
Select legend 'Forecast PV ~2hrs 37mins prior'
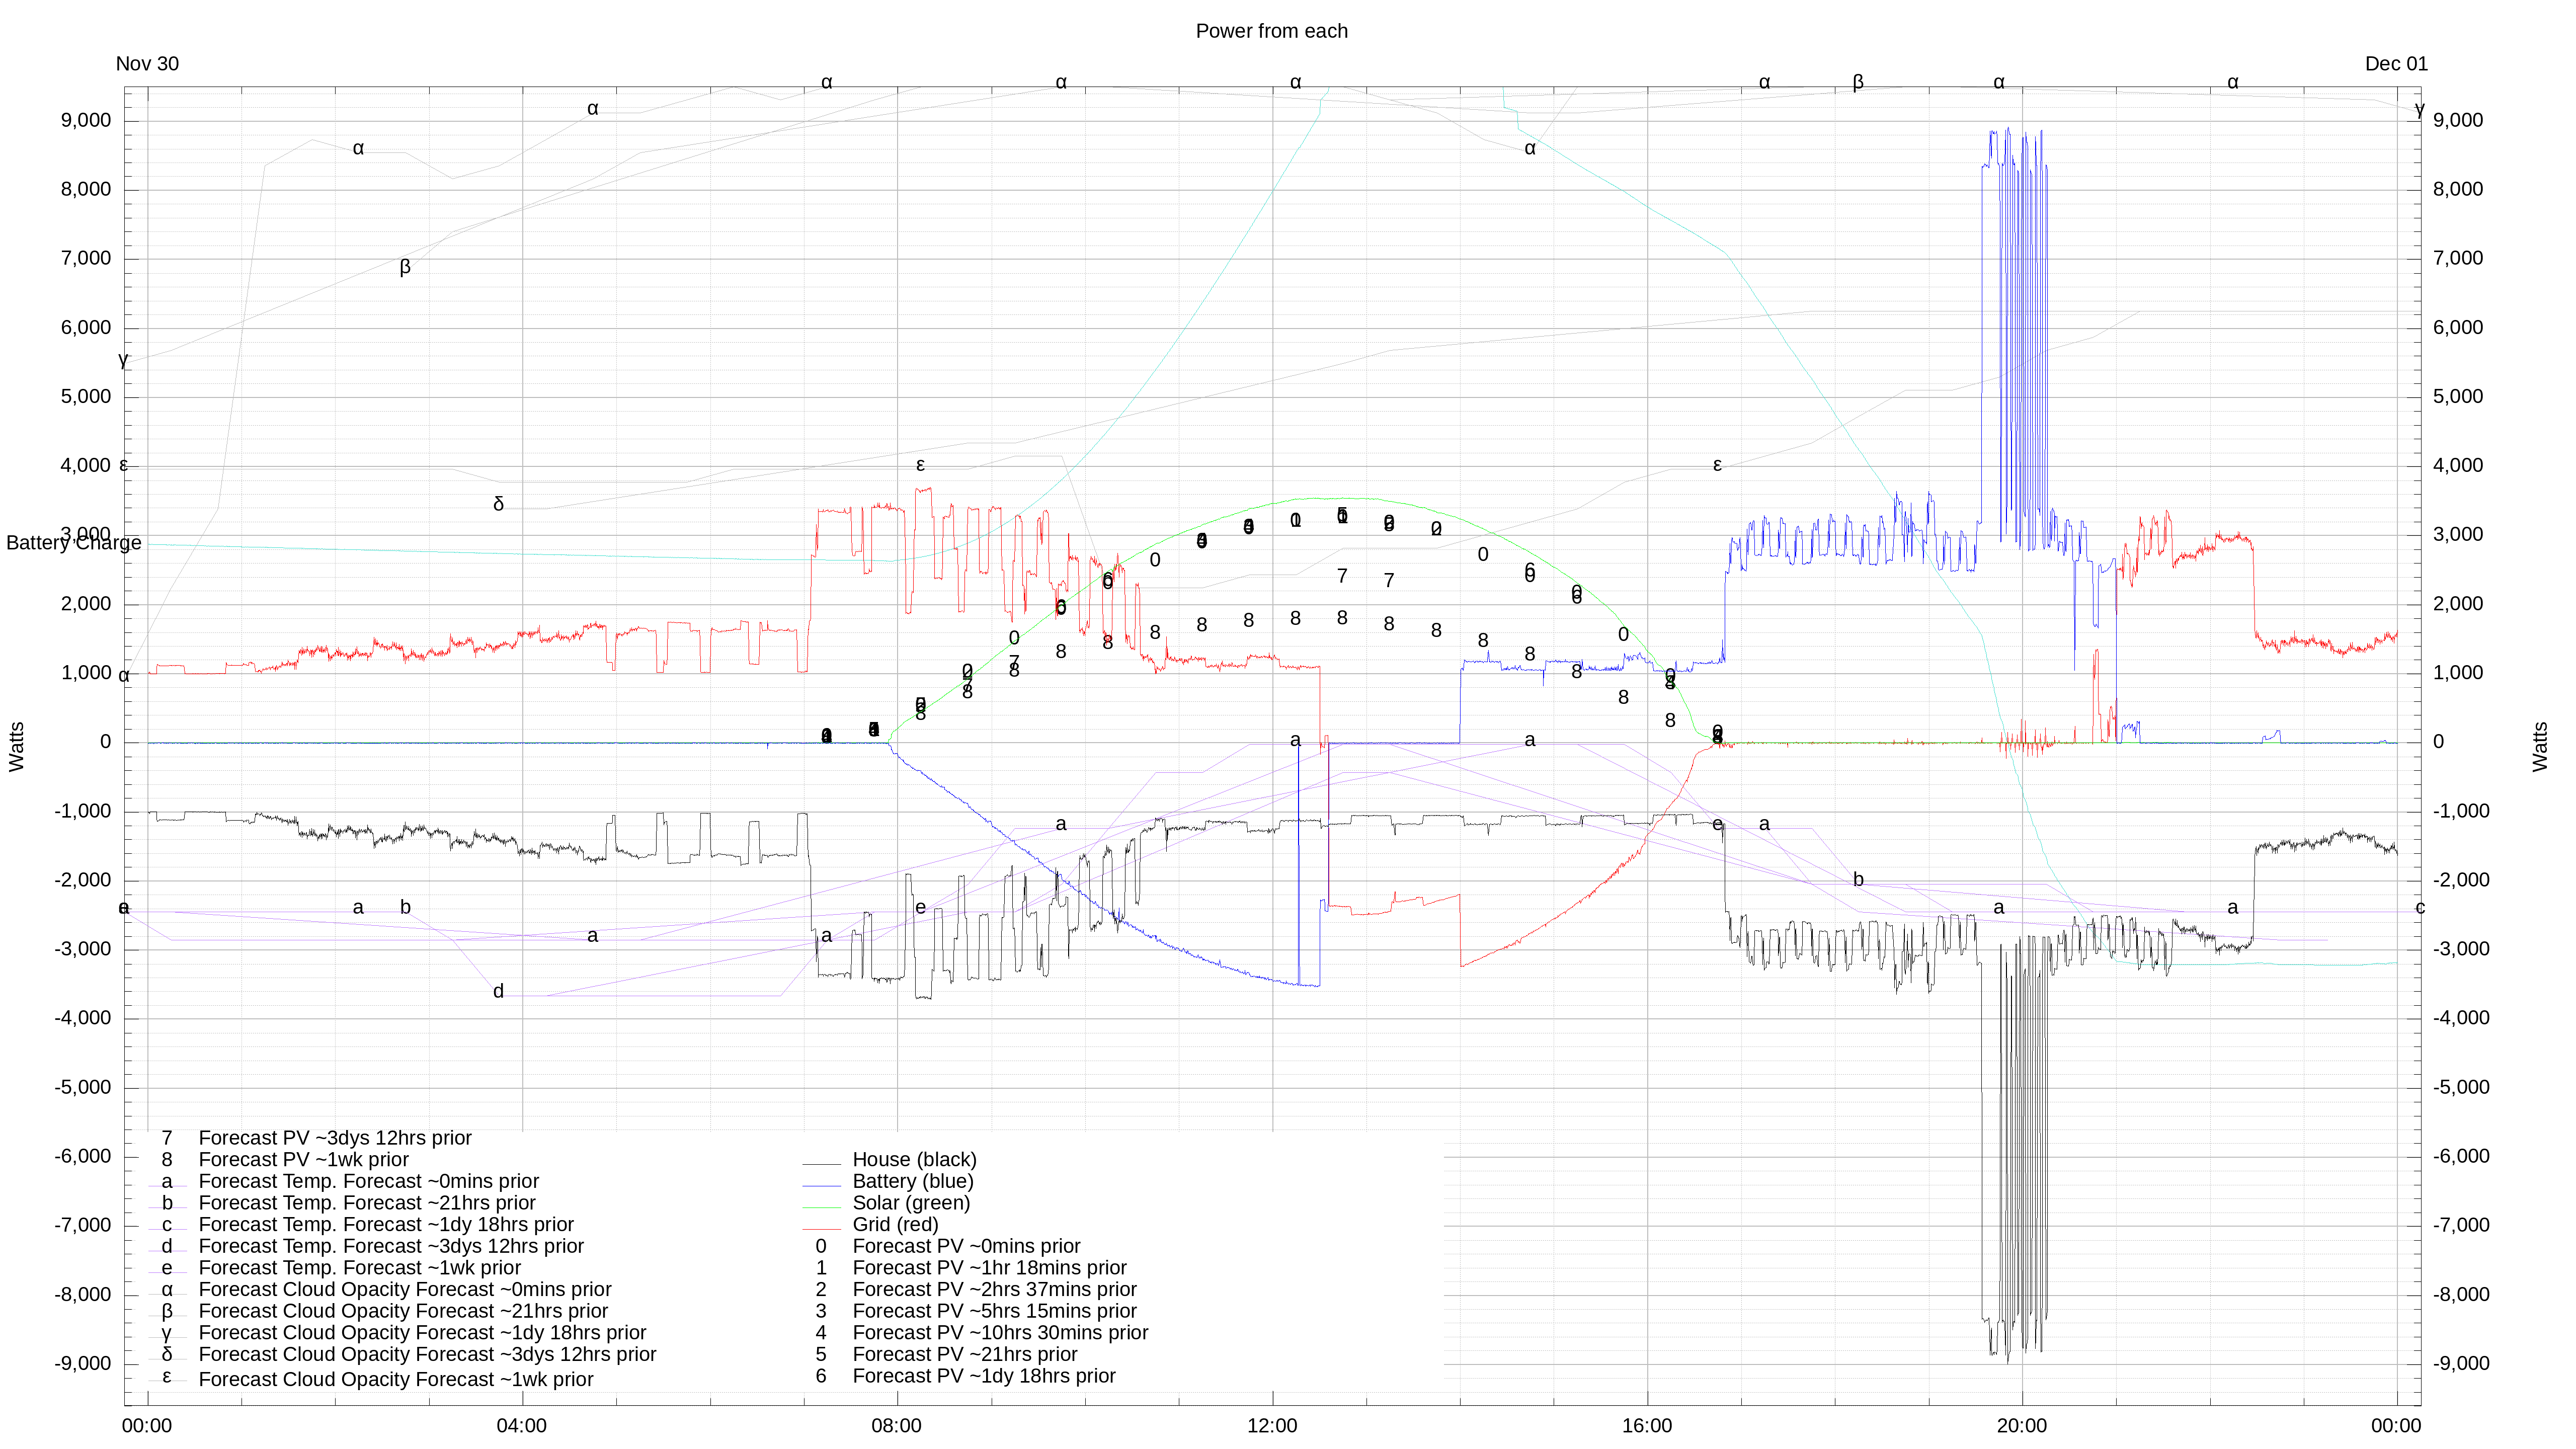point(994,1290)
